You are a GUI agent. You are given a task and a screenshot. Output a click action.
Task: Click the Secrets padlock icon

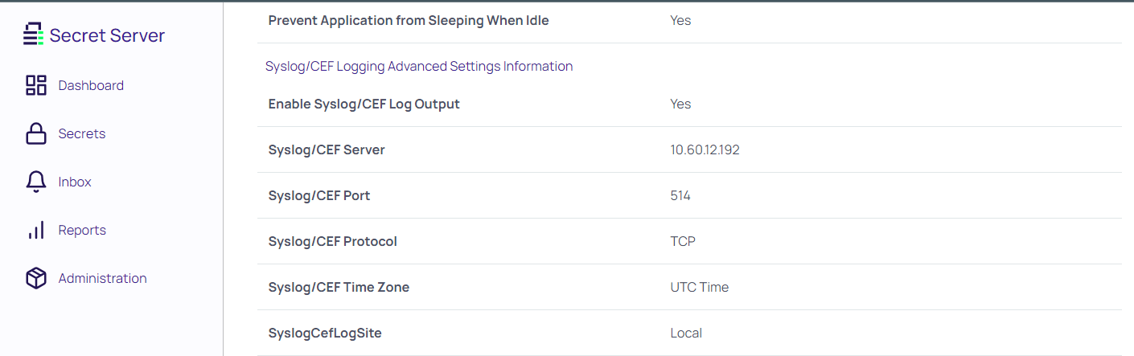pyautogui.click(x=36, y=133)
